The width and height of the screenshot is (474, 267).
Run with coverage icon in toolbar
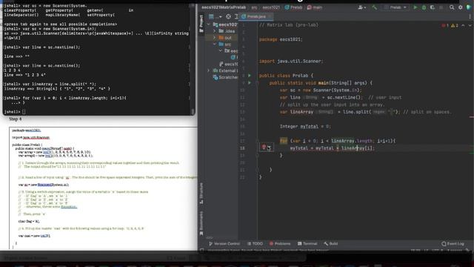coord(433,7)
